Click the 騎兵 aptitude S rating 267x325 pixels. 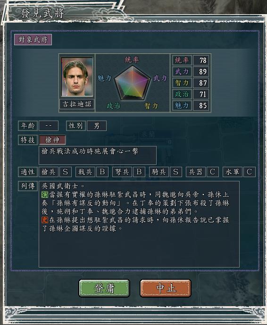pos(176,172)
